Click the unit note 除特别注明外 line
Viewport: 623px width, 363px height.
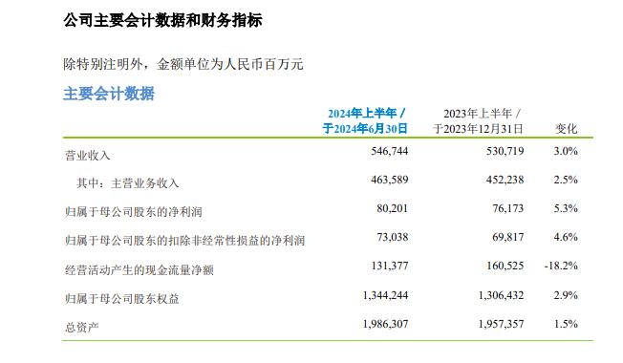[183, 64]
